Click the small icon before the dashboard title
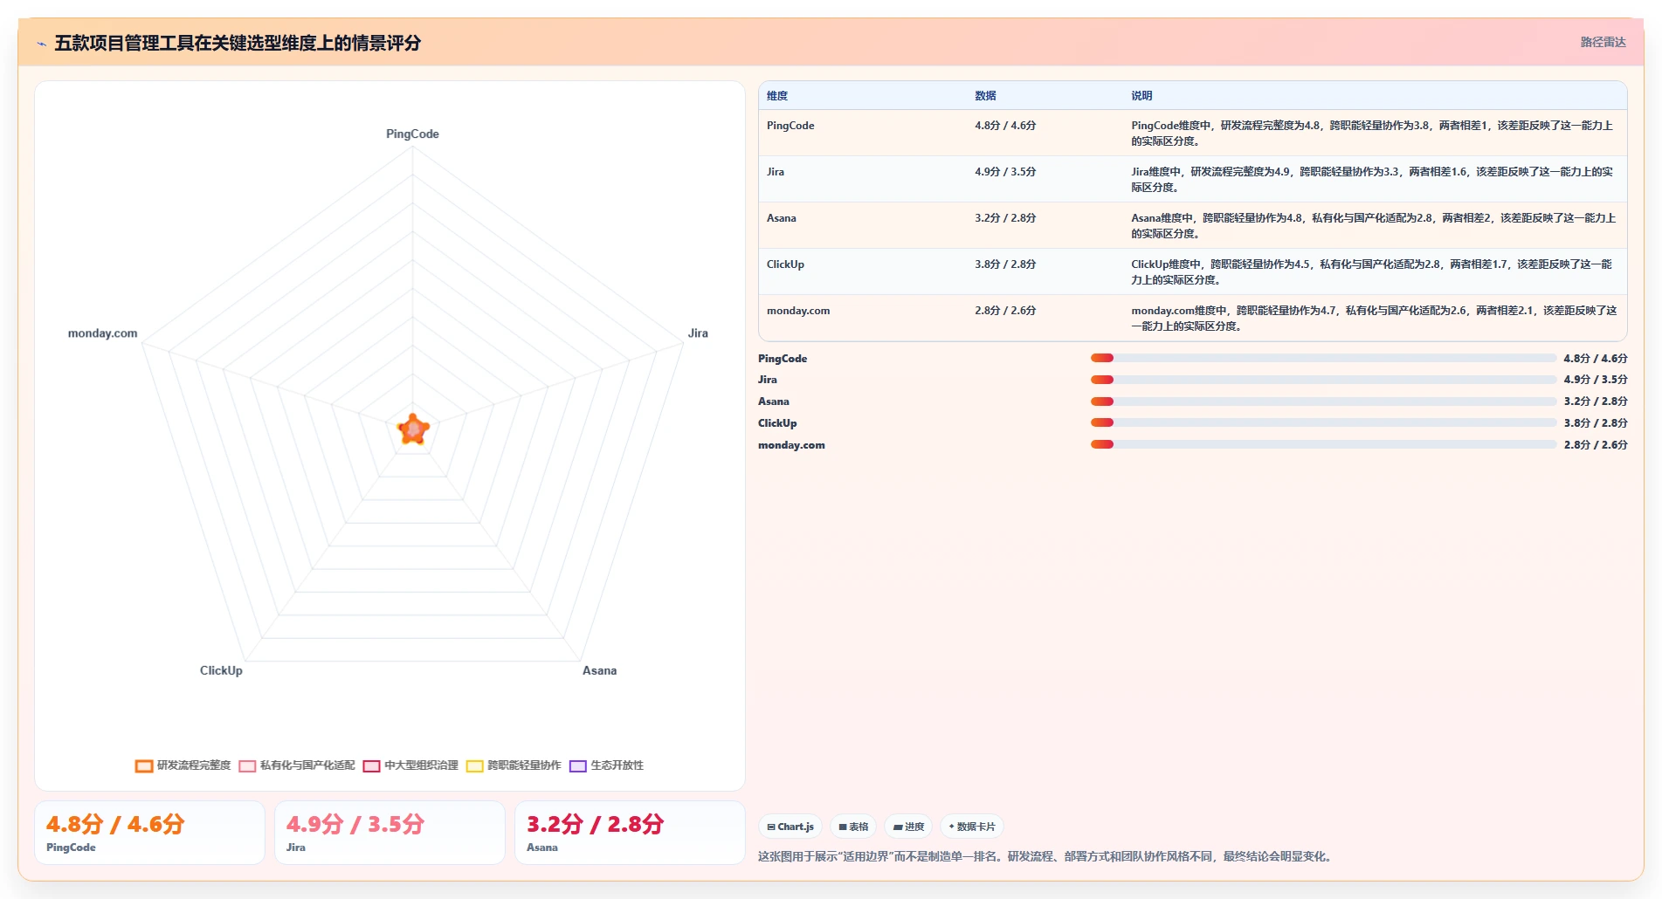Viewport: 1662px width, 899px height. (x=41, y=43)
